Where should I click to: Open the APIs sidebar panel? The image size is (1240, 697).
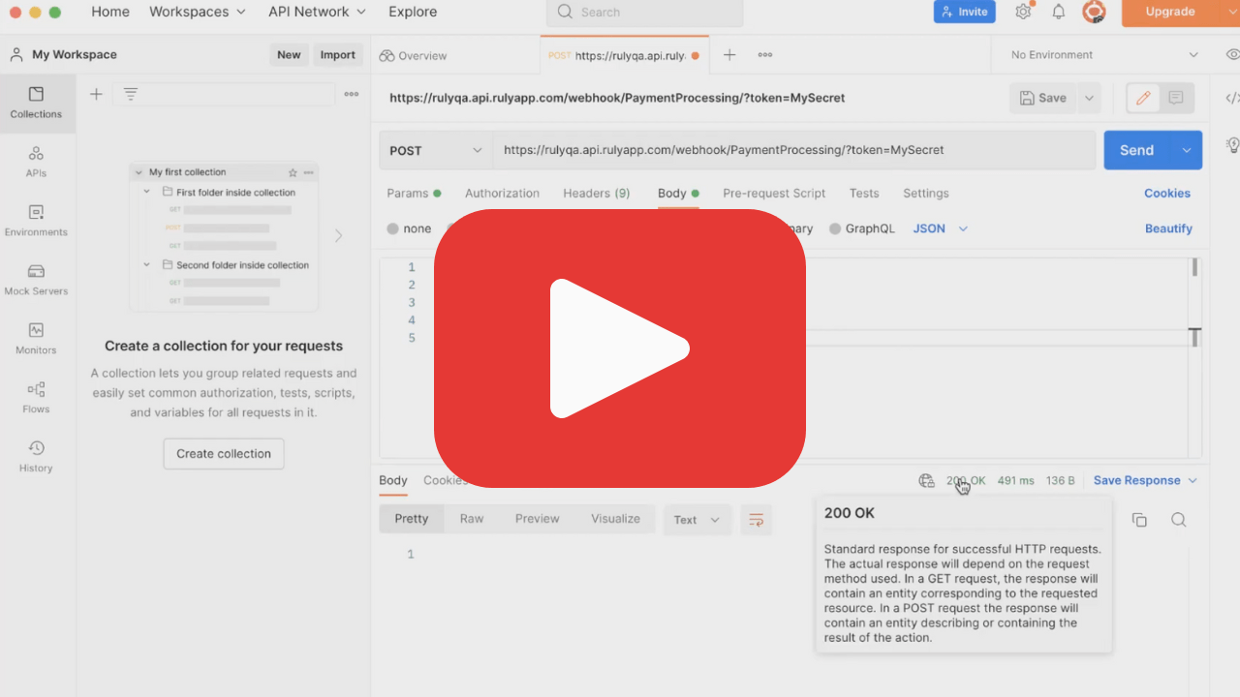[36, 162]
